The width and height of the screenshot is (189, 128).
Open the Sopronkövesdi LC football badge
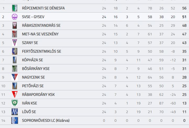15,120
